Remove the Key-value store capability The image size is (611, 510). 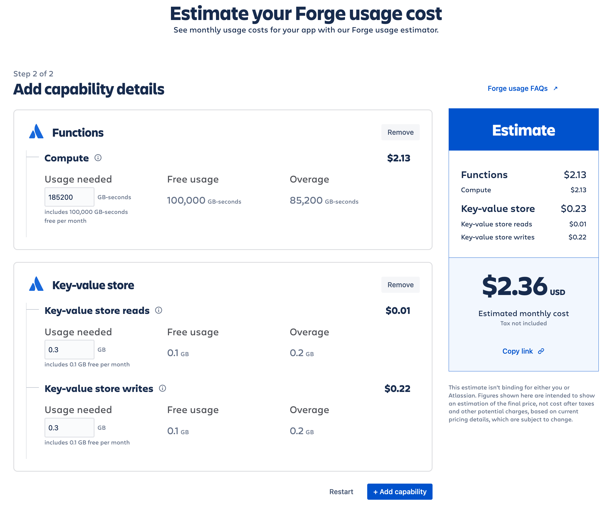(400, 285)
